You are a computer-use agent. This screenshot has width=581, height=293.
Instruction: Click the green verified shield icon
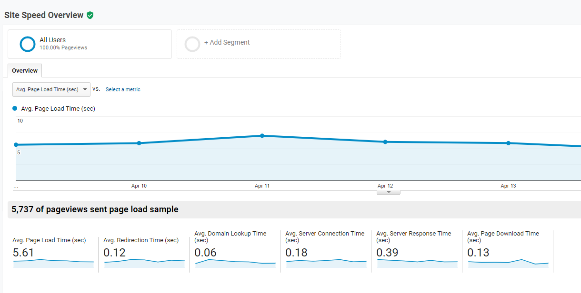[x=90, y=15]
